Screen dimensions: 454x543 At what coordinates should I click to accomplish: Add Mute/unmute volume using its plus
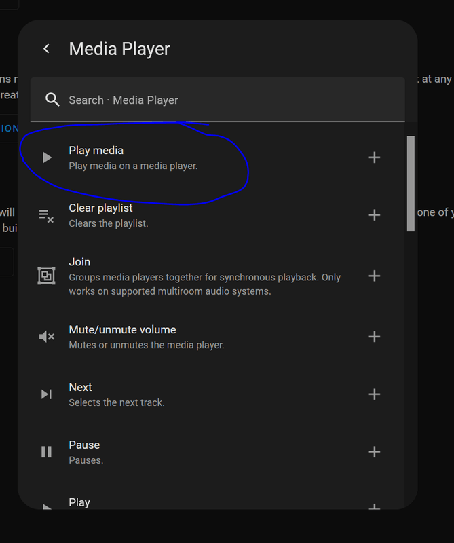pyautogui.click(x=374, y=337)
